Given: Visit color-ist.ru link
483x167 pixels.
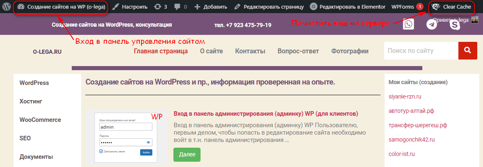Looking at the screenshot, I should click(402, 154).
